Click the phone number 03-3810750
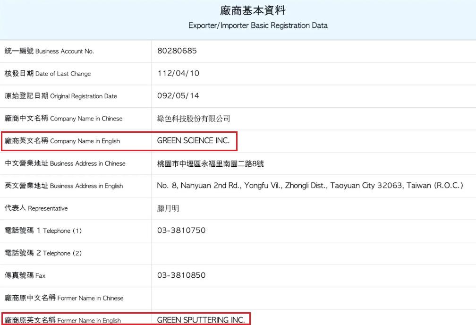This screenshot has height=325, width=476. pos(181,230)
